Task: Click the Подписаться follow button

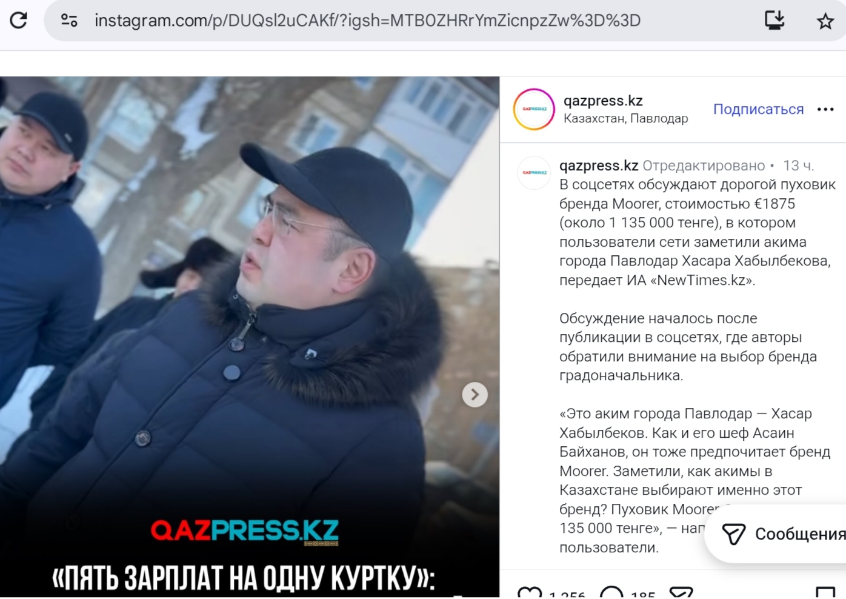Action: (x=758, y=109)
